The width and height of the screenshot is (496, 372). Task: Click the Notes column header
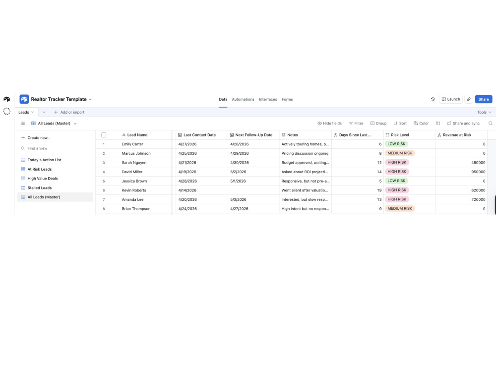click(x=306, y=135)
